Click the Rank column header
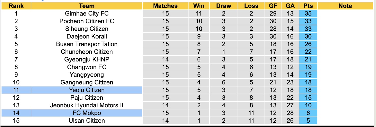 pos(16,6)
